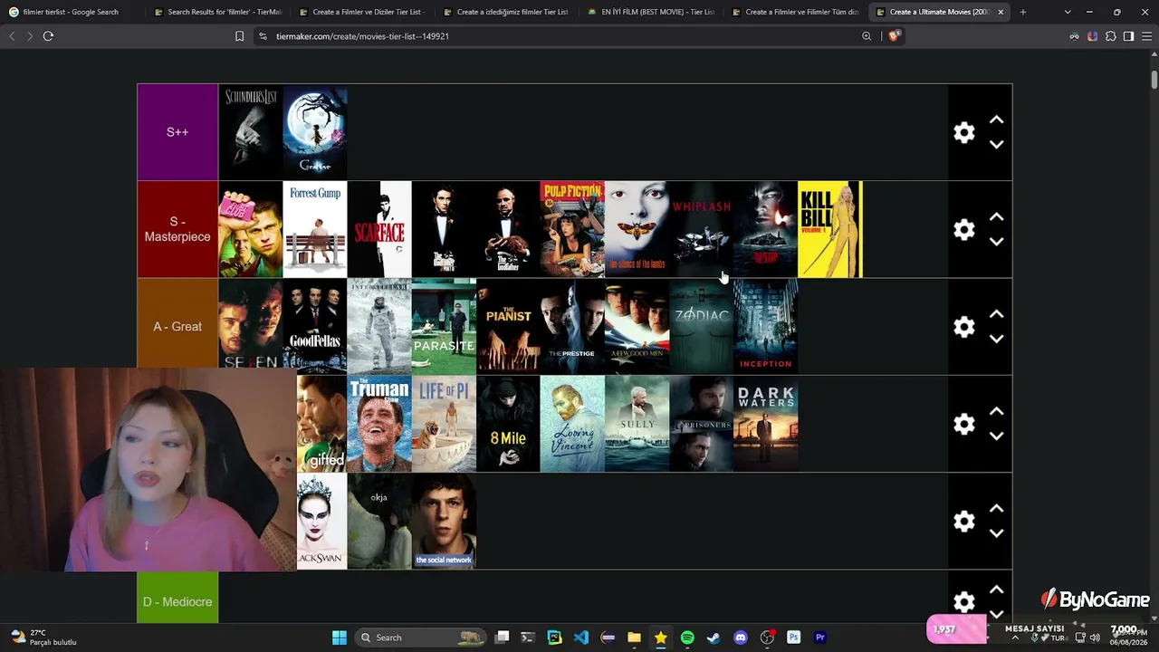
Task: Open Discord from the taskbar
Action: click(741, 638)
